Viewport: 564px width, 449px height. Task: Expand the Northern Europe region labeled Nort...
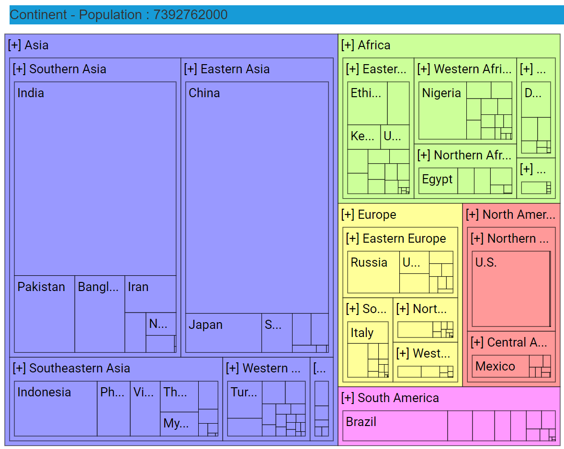[x=421, y=309]
